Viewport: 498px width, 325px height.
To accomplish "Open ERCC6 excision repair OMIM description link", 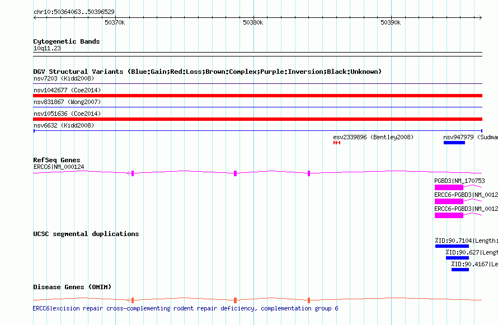I will click(x=185, y=308).
